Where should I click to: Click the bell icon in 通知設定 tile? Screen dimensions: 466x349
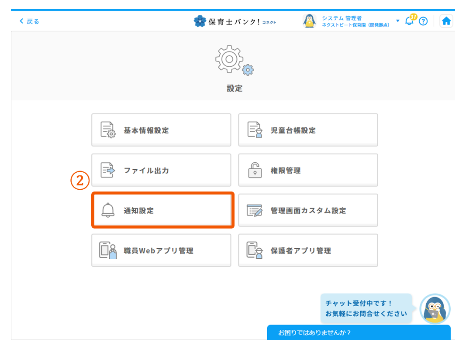107,210
